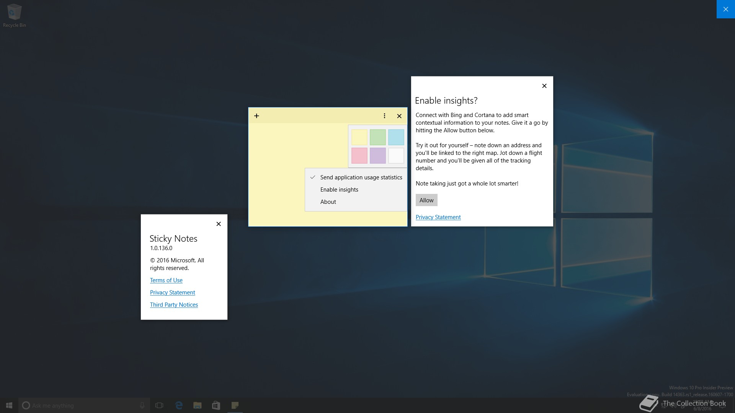
Task: Pick the white note color
Action: 396,156
